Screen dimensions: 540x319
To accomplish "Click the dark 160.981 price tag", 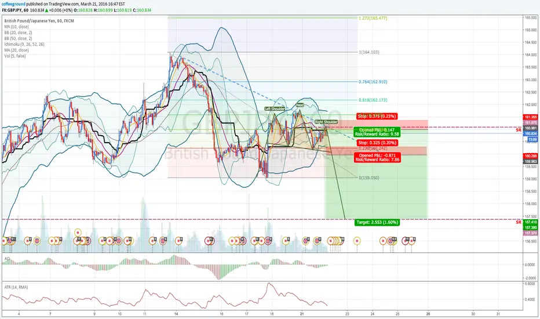I will click(x=530, y=128).
